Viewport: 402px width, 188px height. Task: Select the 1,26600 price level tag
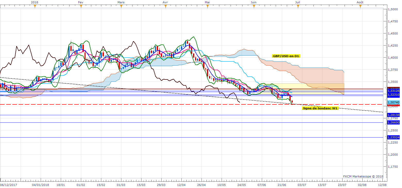[x=393, y=123]
